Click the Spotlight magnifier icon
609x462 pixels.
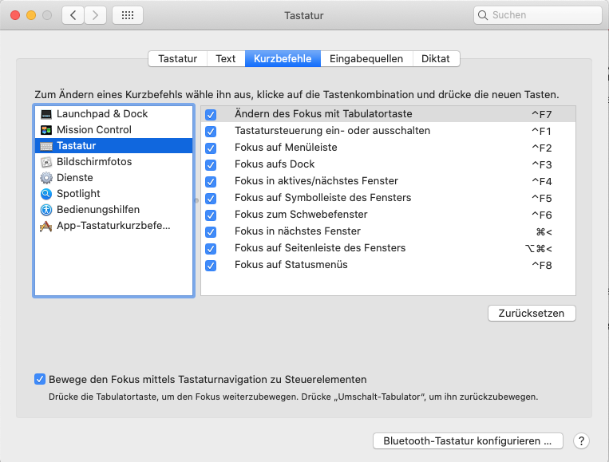pyautogui.click(x=46, y=194)
